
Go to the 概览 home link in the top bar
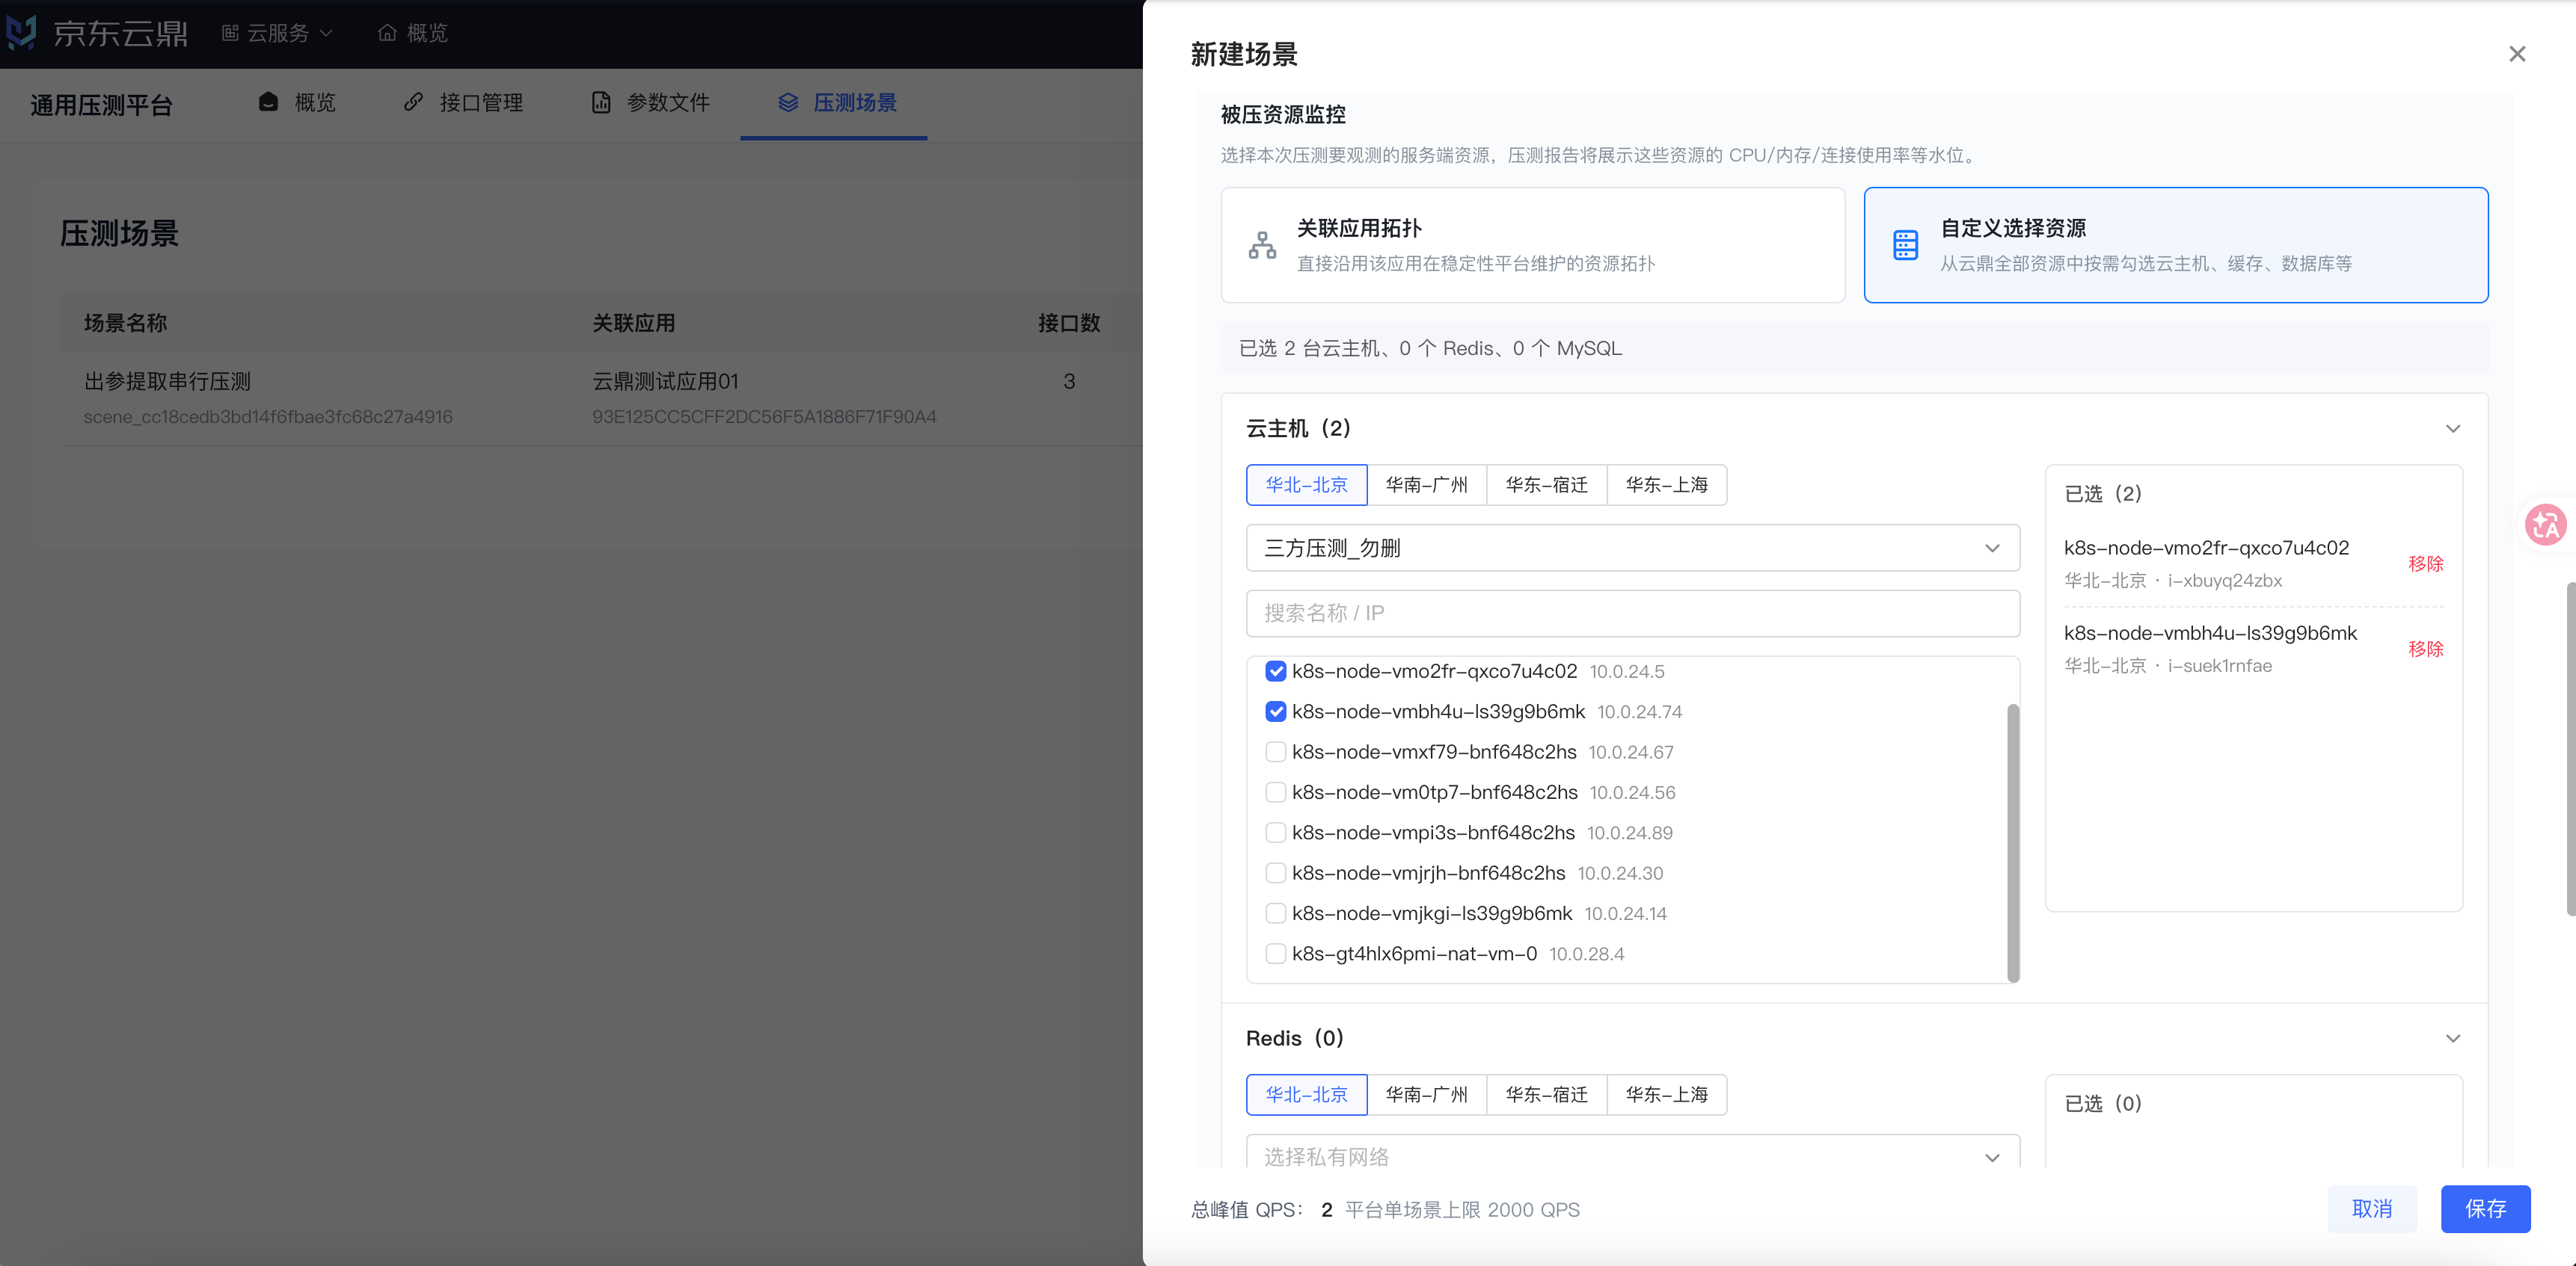tap(413, 33)
